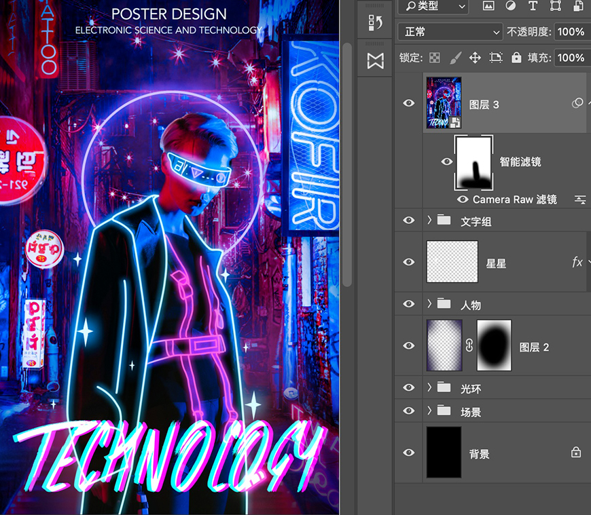Click the link icon on 图层 2
591x515 pixels.
pos(469,346)
